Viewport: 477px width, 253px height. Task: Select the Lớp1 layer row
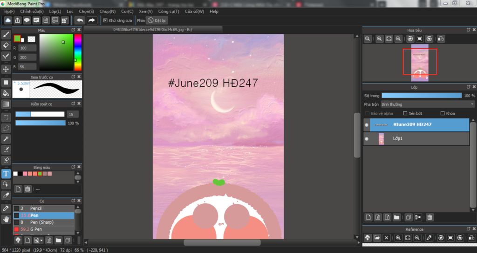click(x=416, y=139)
